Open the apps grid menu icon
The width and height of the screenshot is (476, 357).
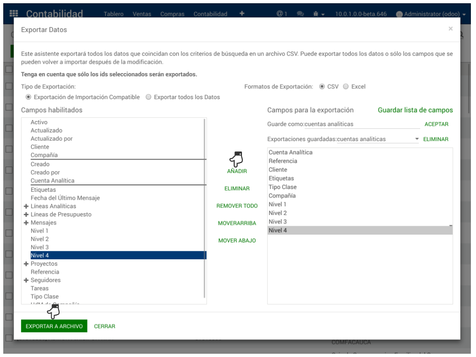pos(14,14)
